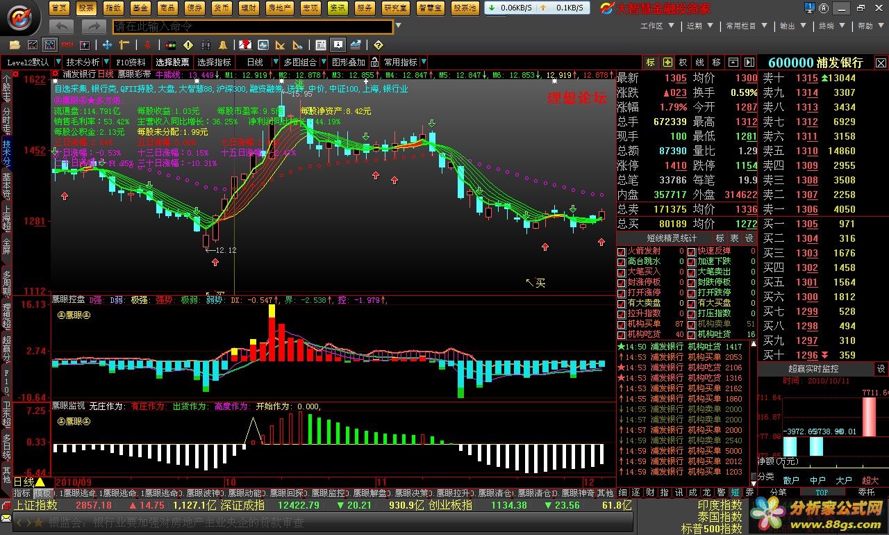Open the 基金 top tab
The image size is (889, 535).
pos(140,8)
